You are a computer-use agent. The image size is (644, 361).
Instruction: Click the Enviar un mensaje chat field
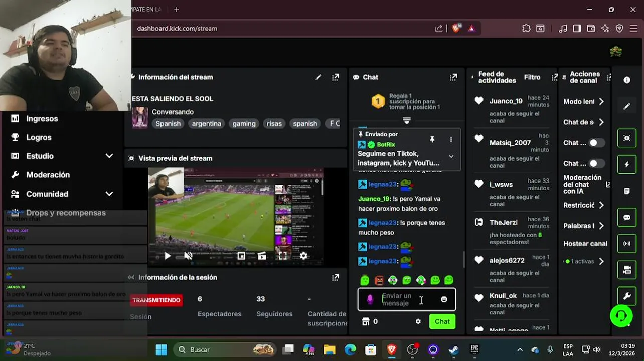(407, 299)
